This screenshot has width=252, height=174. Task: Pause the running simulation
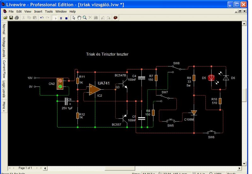point(61,18)
